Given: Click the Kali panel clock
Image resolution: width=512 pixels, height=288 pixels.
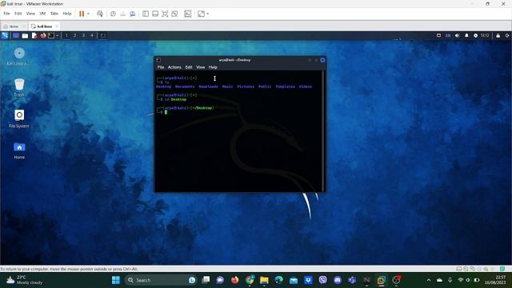Looking at the screenshot, I should pyautogui.click(x=485, y=35).
